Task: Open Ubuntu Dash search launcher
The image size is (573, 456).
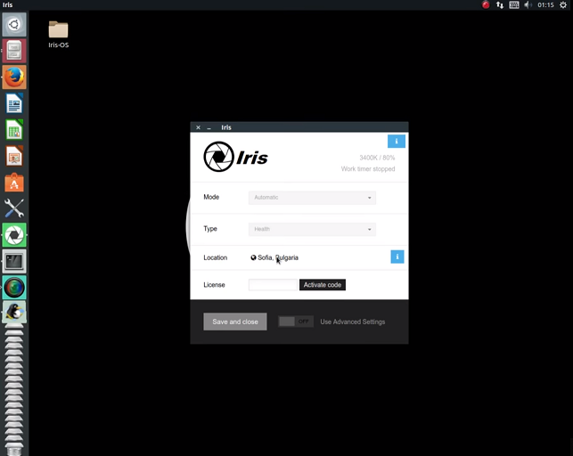Action: (x=14, y=24)
